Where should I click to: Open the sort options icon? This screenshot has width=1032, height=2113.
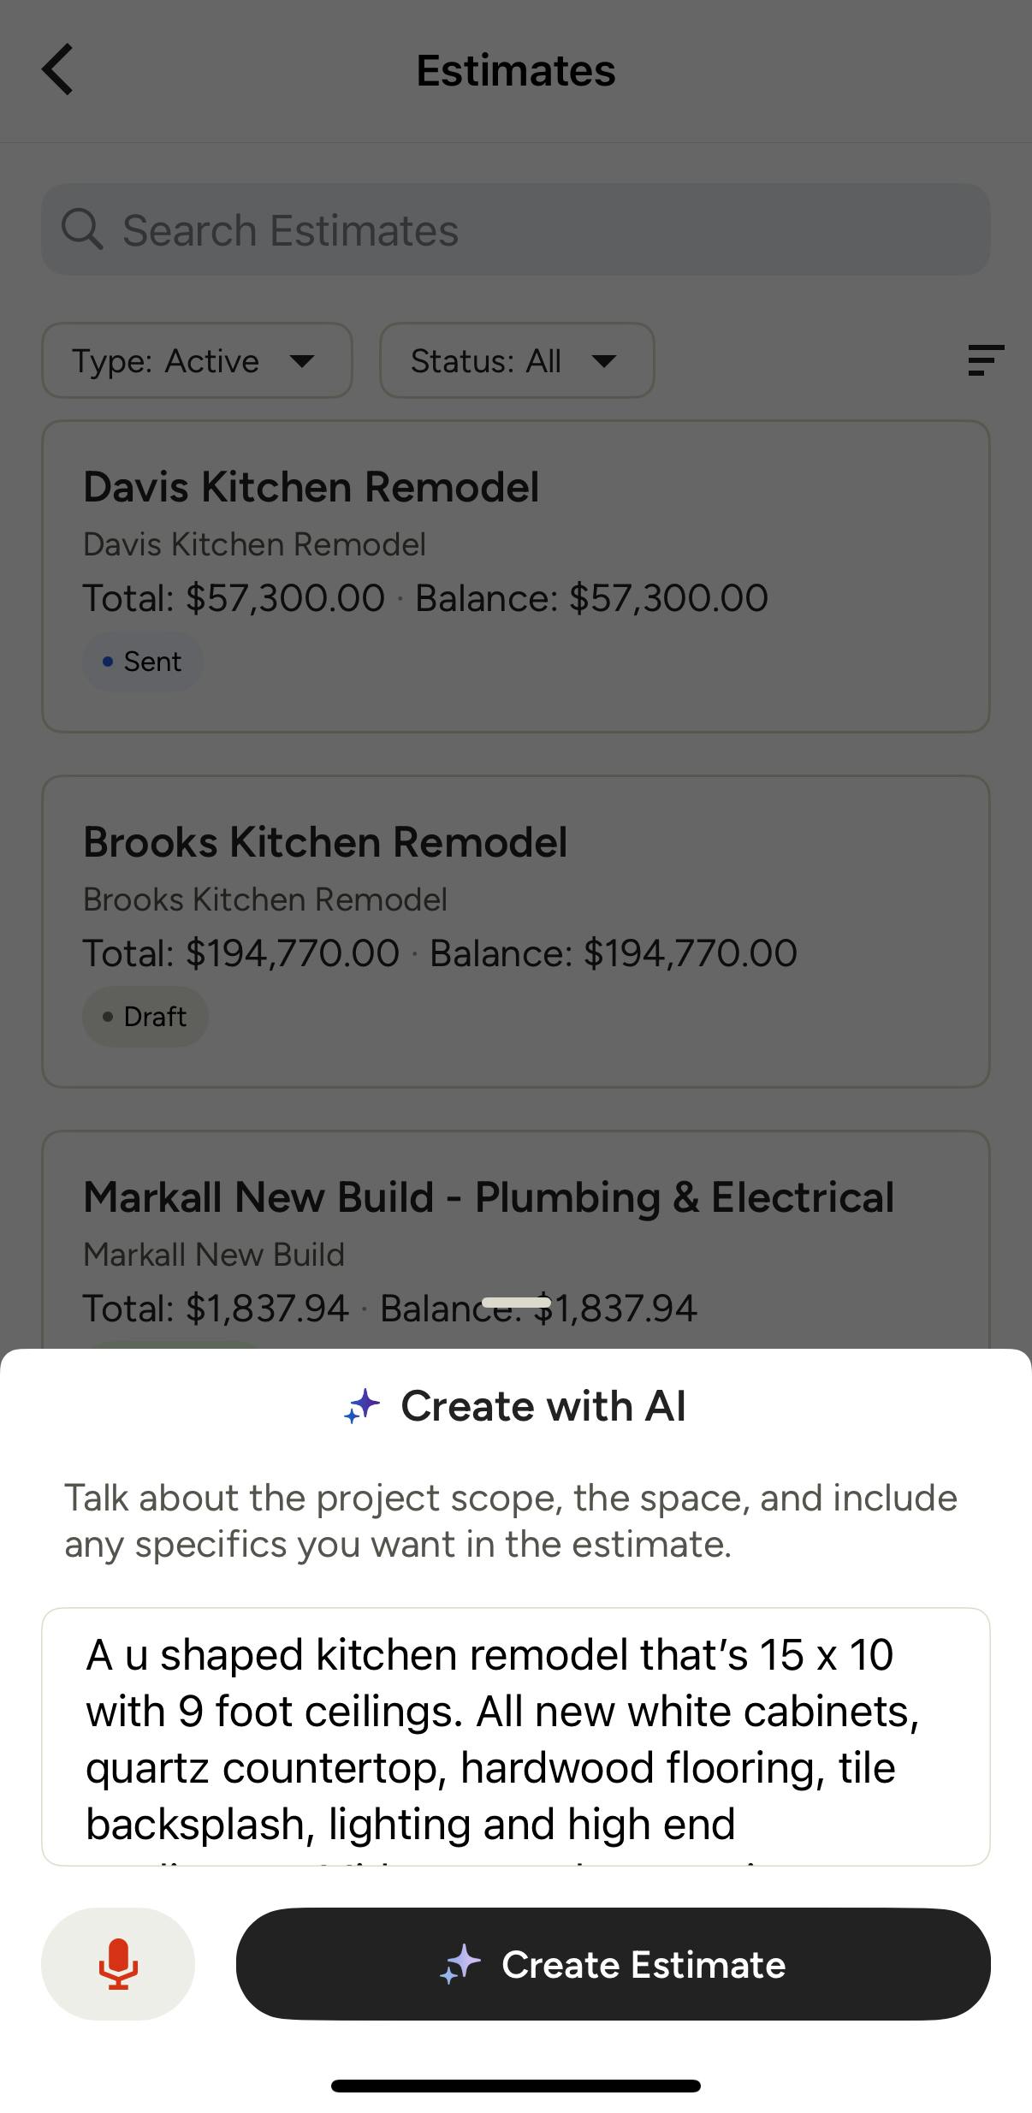(985, 360)
